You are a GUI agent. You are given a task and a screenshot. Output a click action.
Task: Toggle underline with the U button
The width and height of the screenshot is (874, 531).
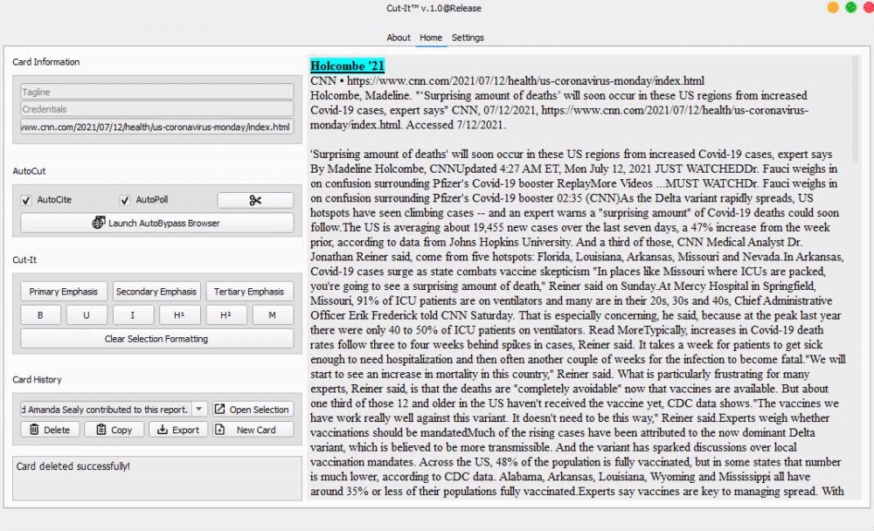point(87,314)
